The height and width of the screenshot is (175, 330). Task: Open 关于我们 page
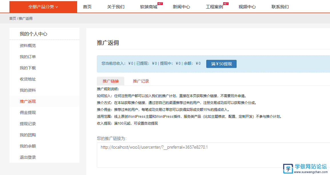pos(116,7)
